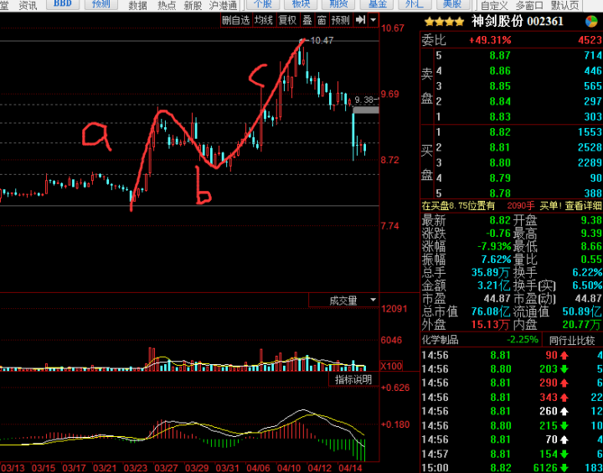Open 指标说明 indicator description

353,380
